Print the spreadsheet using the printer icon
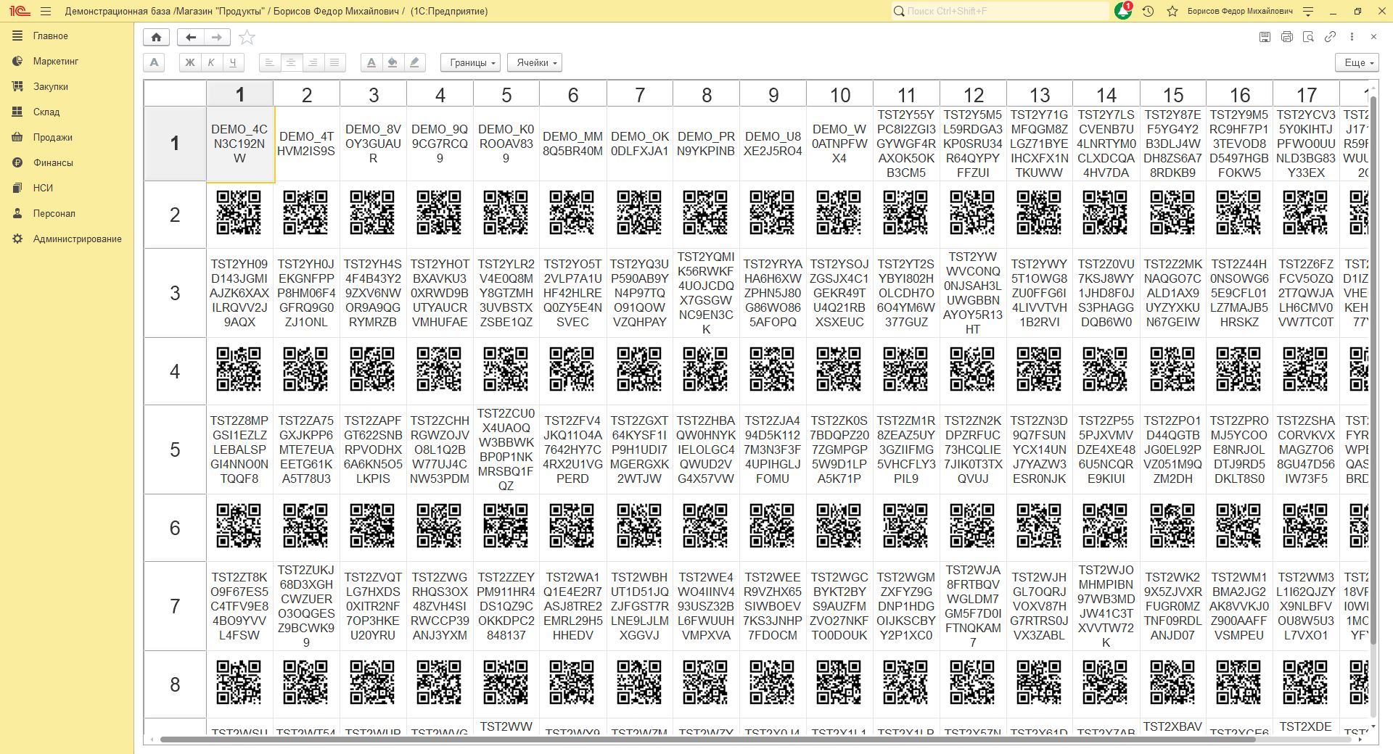Image resolution: width=1393 pixels, height=754 pixels. click(1286, 37)
